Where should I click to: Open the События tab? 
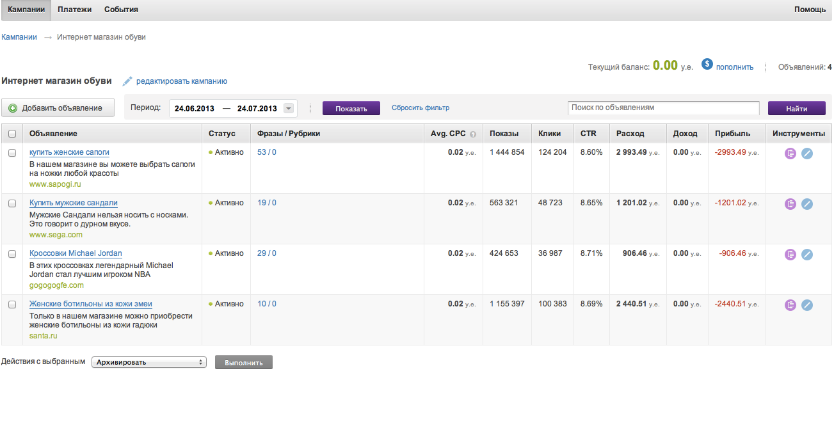121,10
